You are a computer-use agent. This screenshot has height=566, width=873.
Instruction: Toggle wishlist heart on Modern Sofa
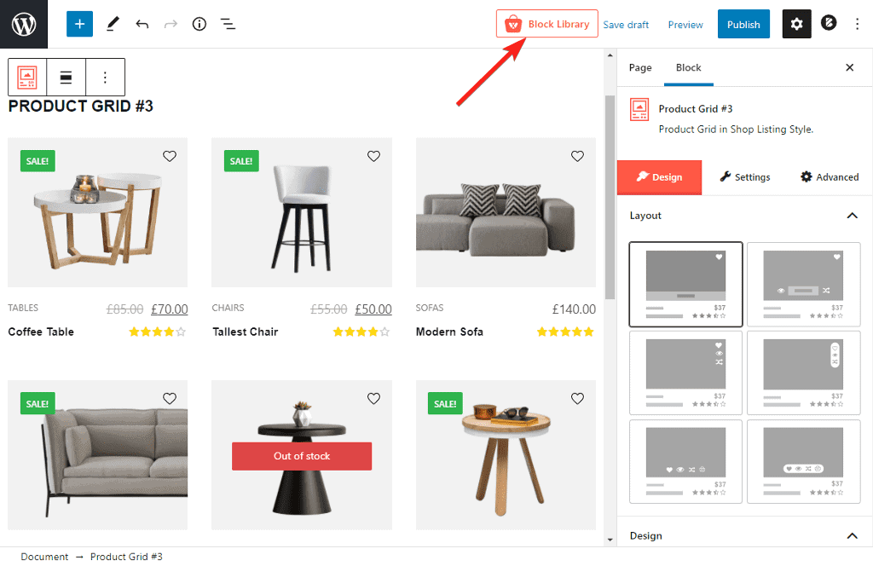577,156
